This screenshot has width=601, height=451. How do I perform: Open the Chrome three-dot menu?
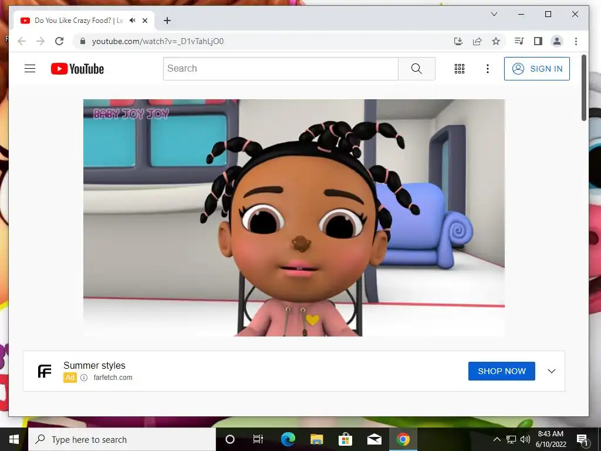point(576,41)
